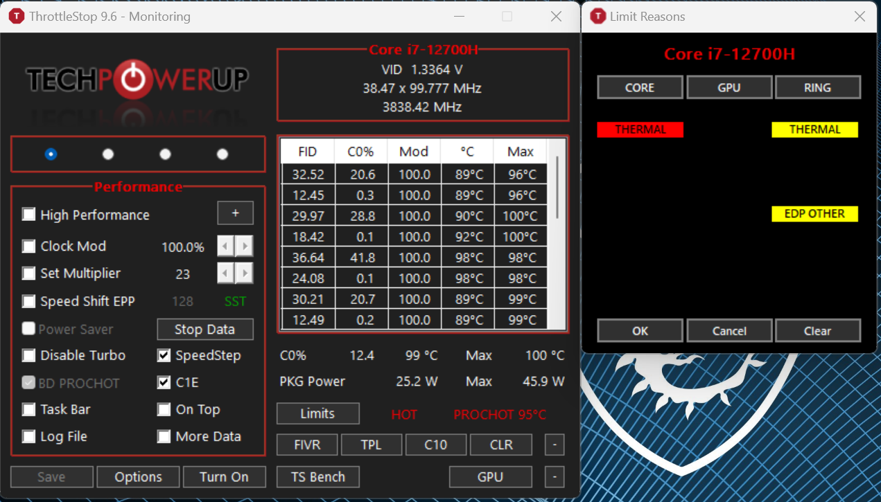
Task: Click the FID value 36.64
Action: pyautogui.click(x=308, y=258)
